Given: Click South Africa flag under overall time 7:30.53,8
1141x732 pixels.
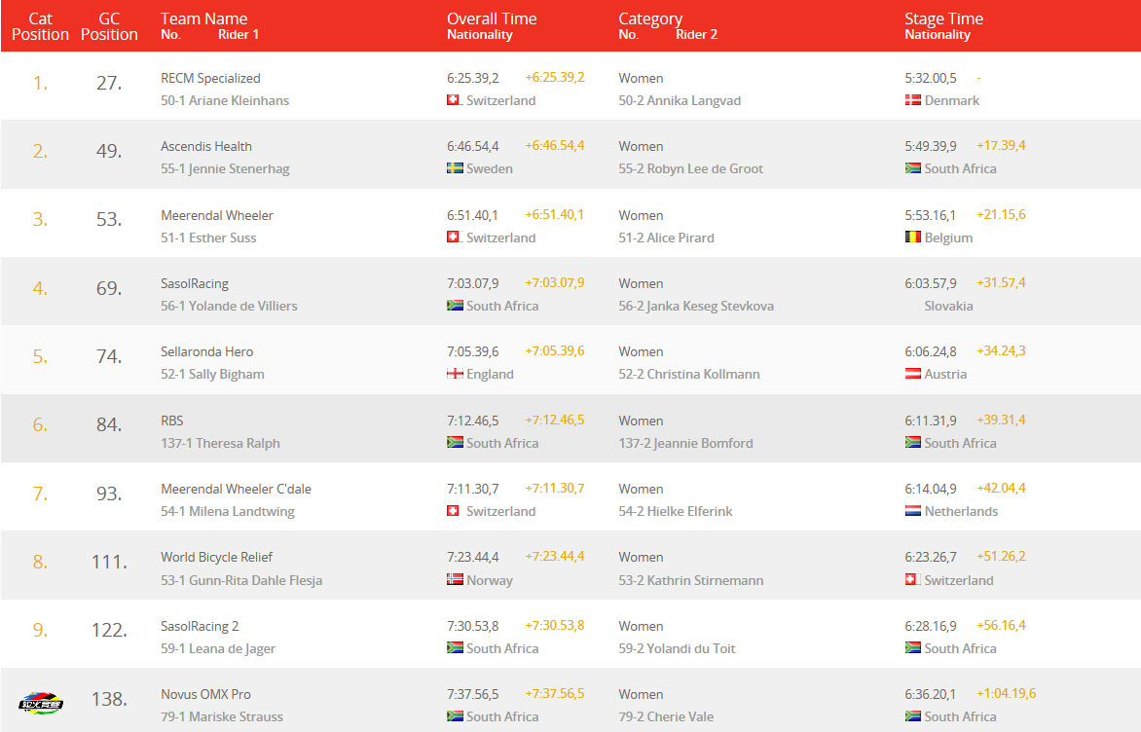Looking at the screenshot, I should click(454, 647).
